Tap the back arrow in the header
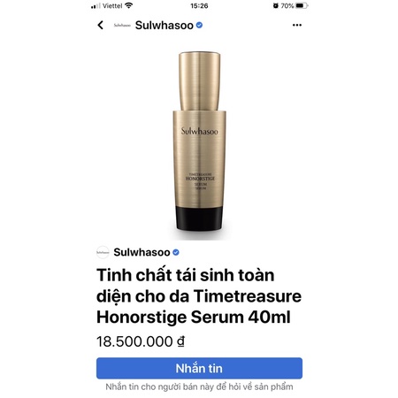 pyautogui.click(x=101, y=25)
